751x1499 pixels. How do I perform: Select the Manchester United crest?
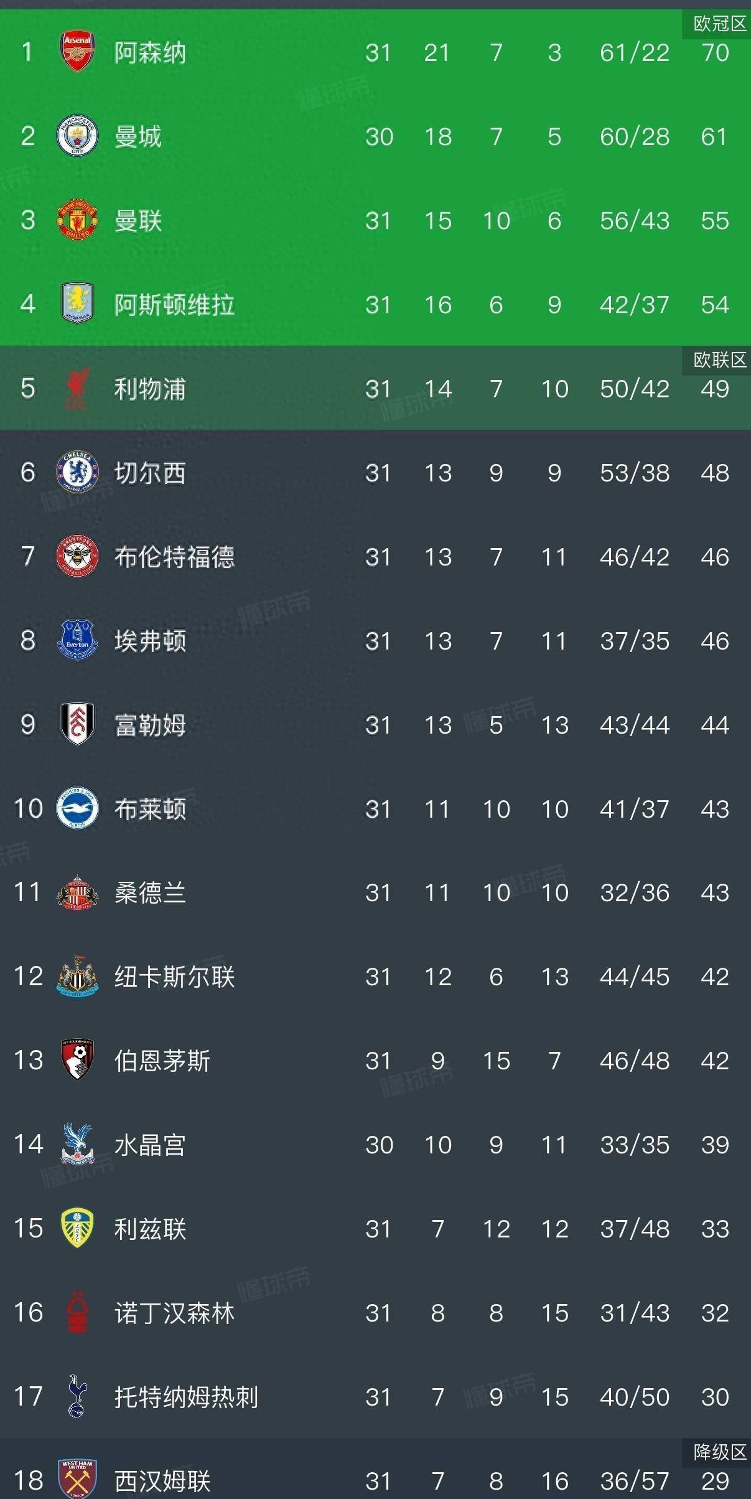tap(77, 220)
